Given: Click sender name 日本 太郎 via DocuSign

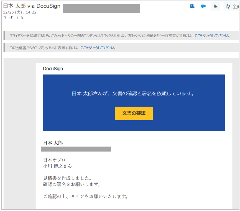Looking at the screenshot, I should point(32,6).
